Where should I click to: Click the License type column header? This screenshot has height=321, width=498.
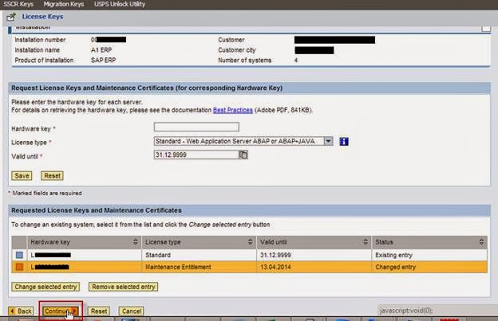tap(200, 242)
